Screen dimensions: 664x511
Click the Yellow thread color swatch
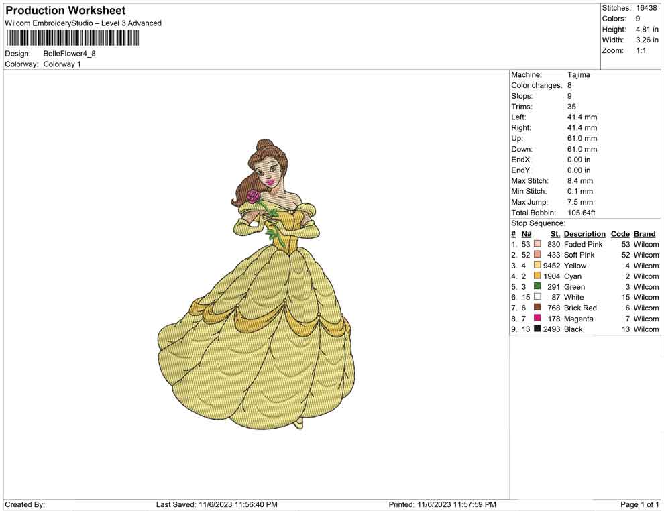click(x=537, y=266)
